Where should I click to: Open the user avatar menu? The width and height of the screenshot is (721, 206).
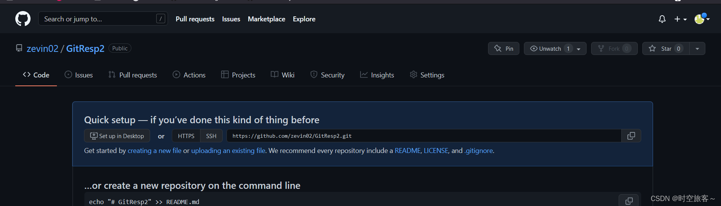[x=702, y=19]
